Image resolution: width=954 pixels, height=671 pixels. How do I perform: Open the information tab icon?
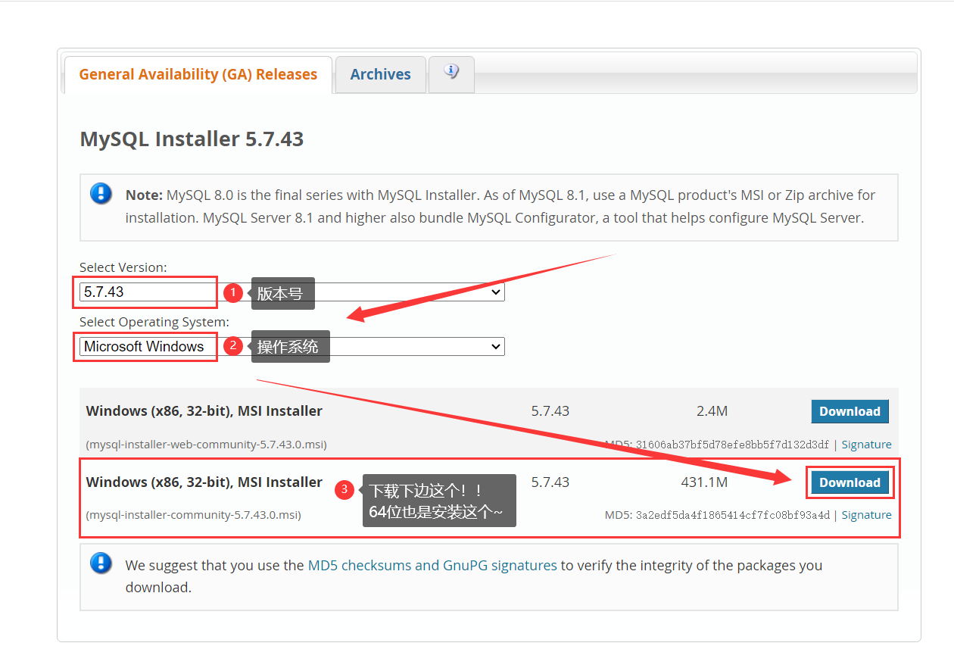click(451, 73)
